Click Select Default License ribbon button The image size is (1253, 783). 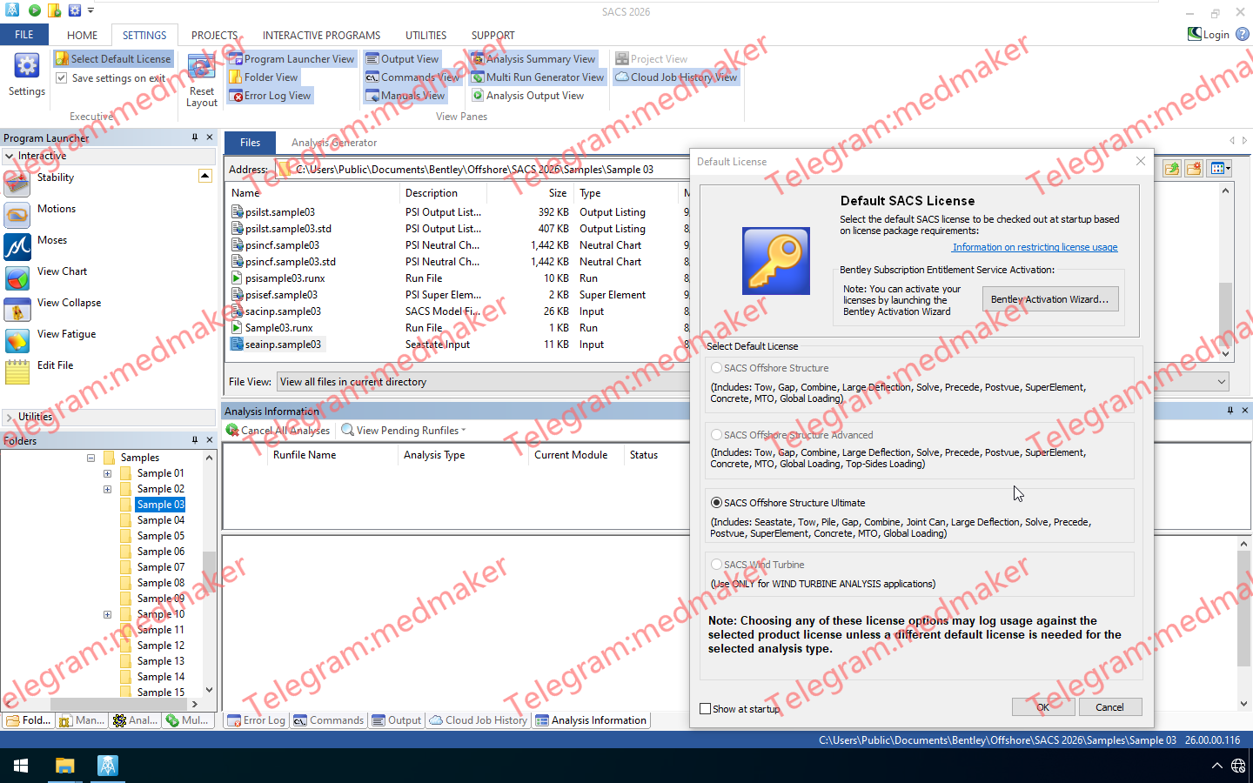[x=113, y=59]
